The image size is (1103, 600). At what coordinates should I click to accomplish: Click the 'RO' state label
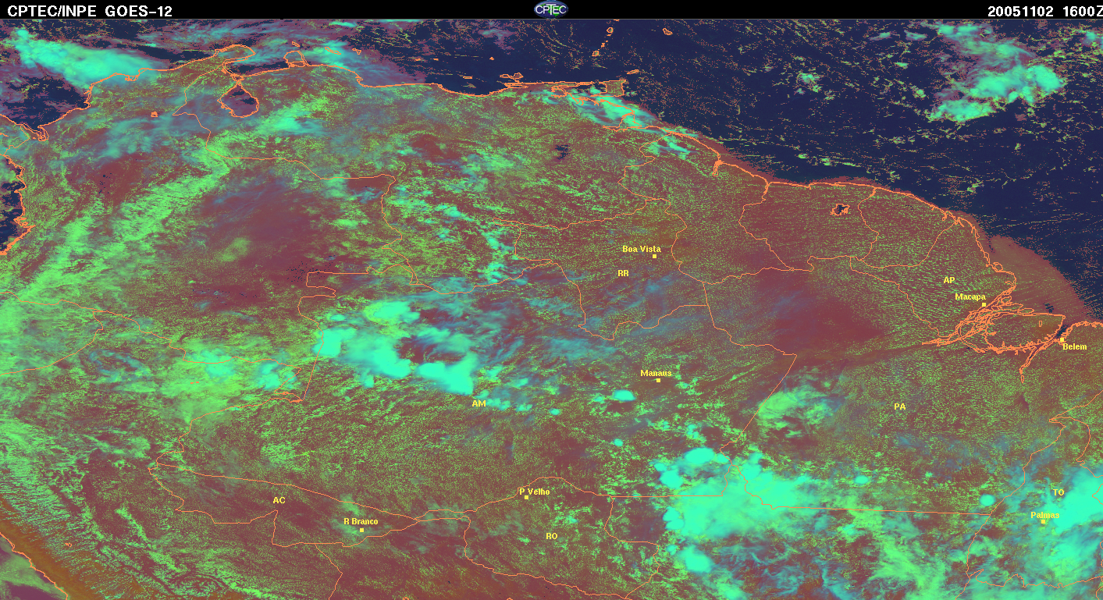[x=551, y=536]
